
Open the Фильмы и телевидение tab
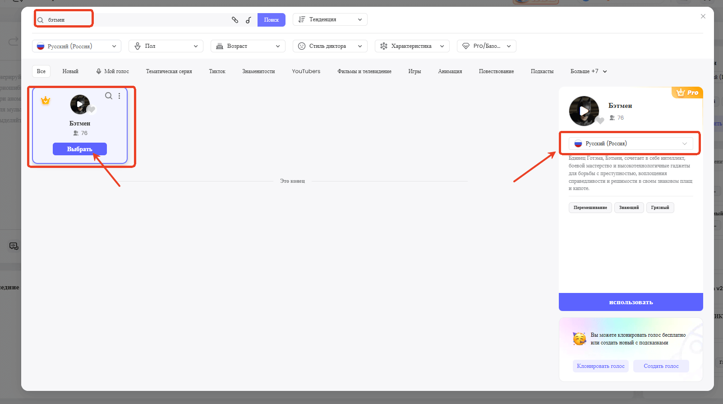(x=364, y=71)
